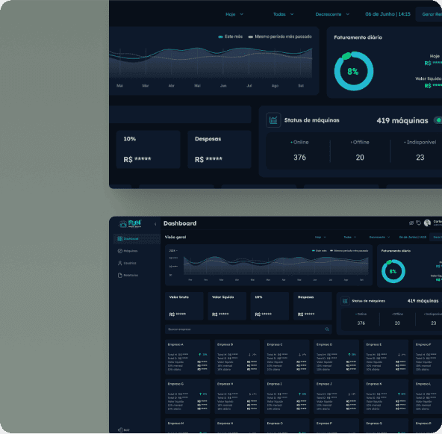
Task: Click the green up-arrow icon on Empresa A
Action: point(200,355)
